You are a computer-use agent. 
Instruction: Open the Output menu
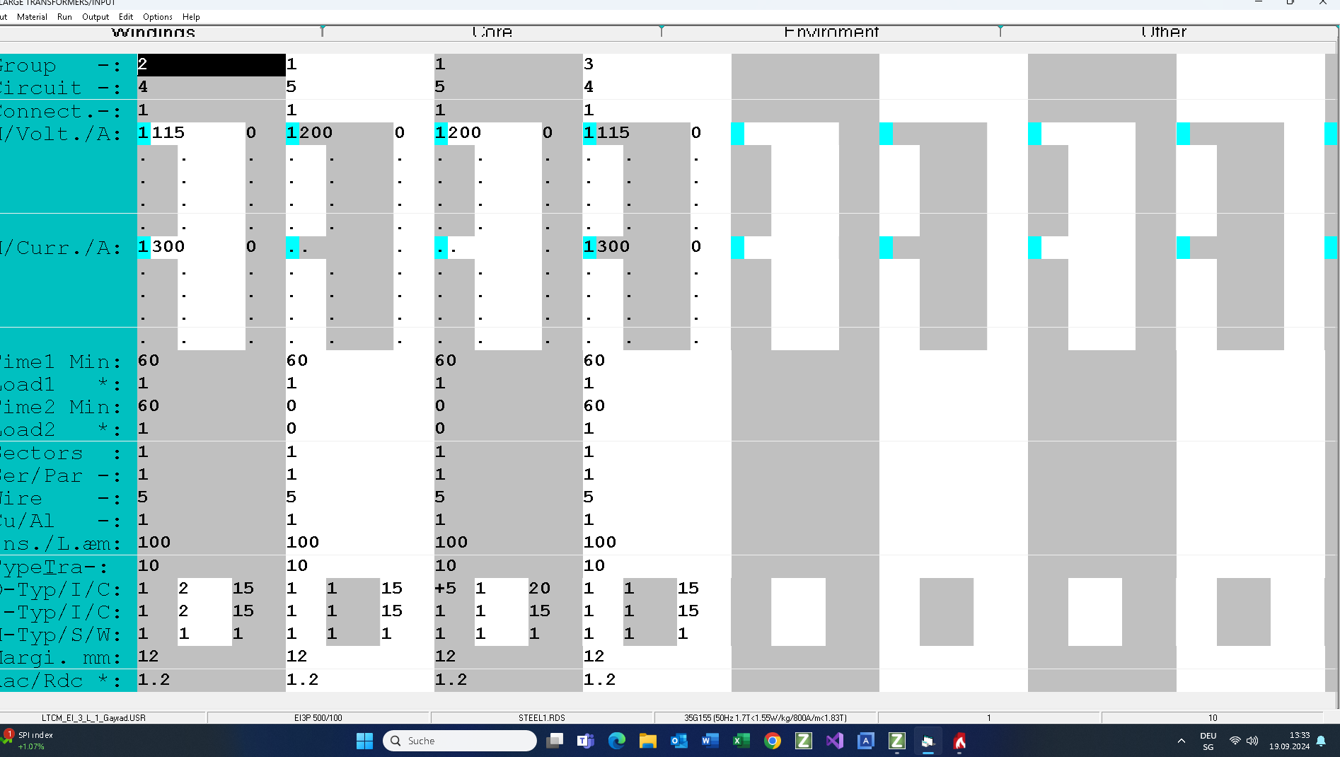coord(96,17)
